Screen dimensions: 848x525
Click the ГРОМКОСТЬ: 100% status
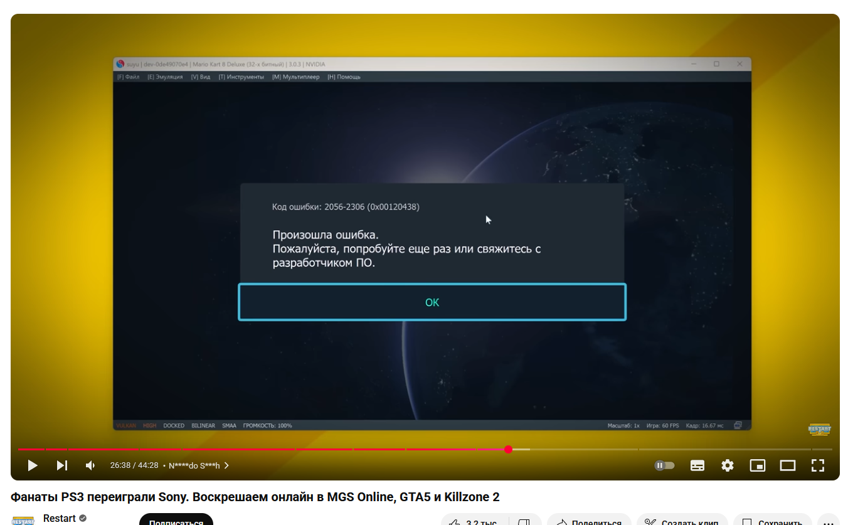tap(267, 425)
